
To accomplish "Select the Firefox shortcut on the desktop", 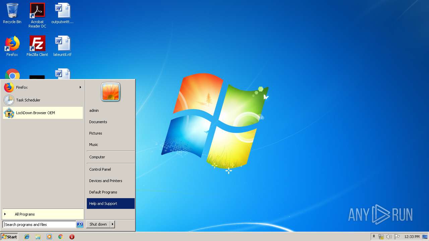I will (12, 46).
